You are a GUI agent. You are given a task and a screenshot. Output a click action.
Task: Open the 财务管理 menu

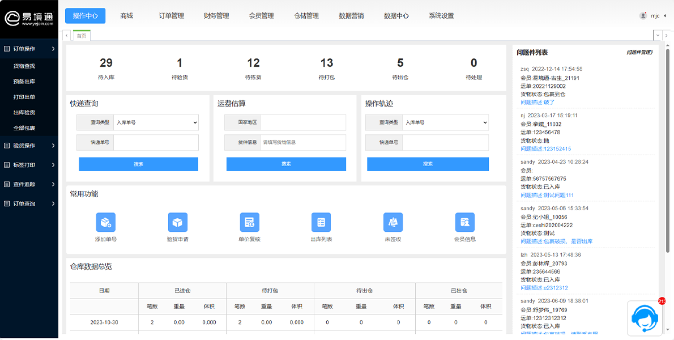tap(216, 16)
